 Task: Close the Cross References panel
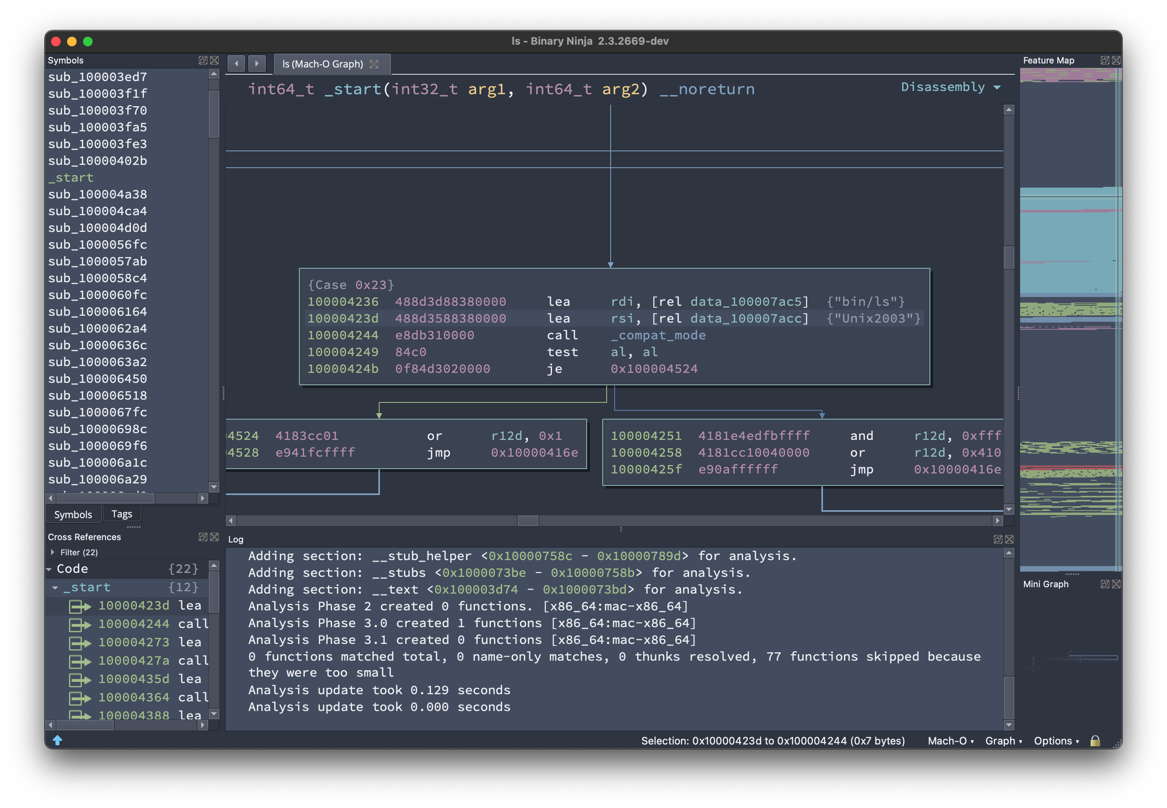(x=215, y=537)
